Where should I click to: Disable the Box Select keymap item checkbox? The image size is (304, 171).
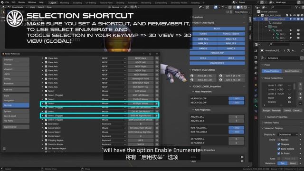coord(46,124)
